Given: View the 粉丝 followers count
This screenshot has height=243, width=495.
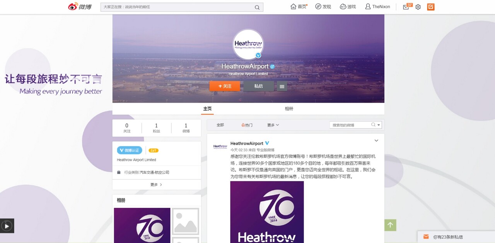Looking at the screenshot, I should click(156, 128).
